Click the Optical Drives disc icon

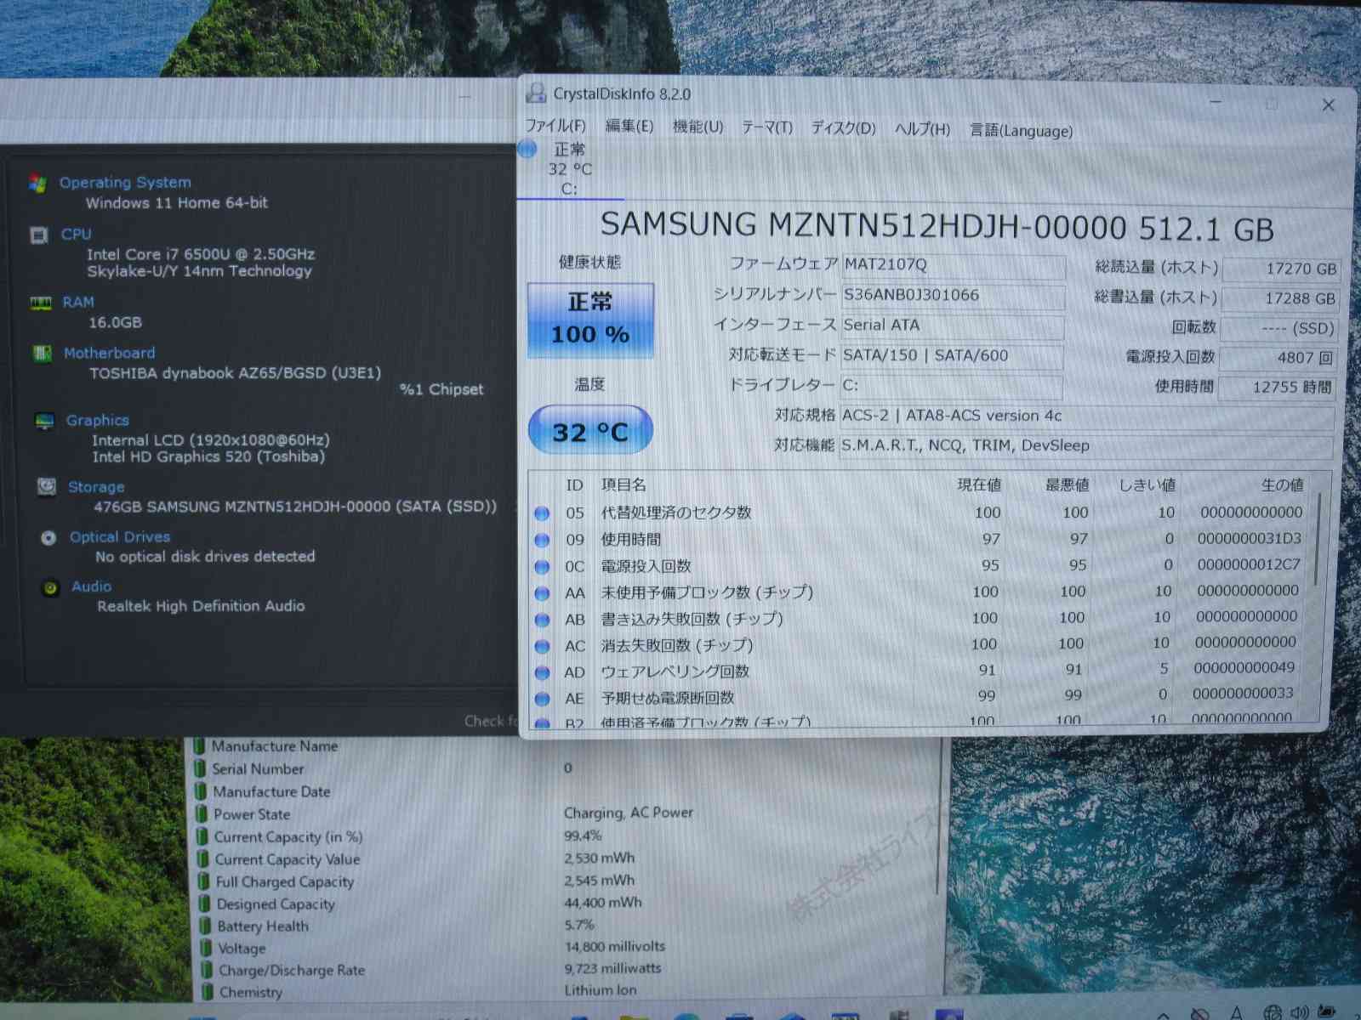(48, 537)
